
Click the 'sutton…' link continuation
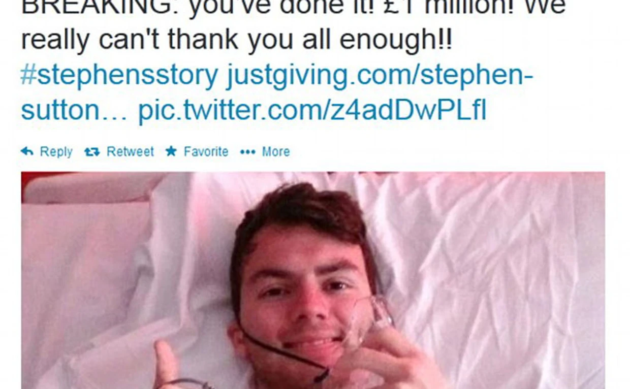coord(74,110)
